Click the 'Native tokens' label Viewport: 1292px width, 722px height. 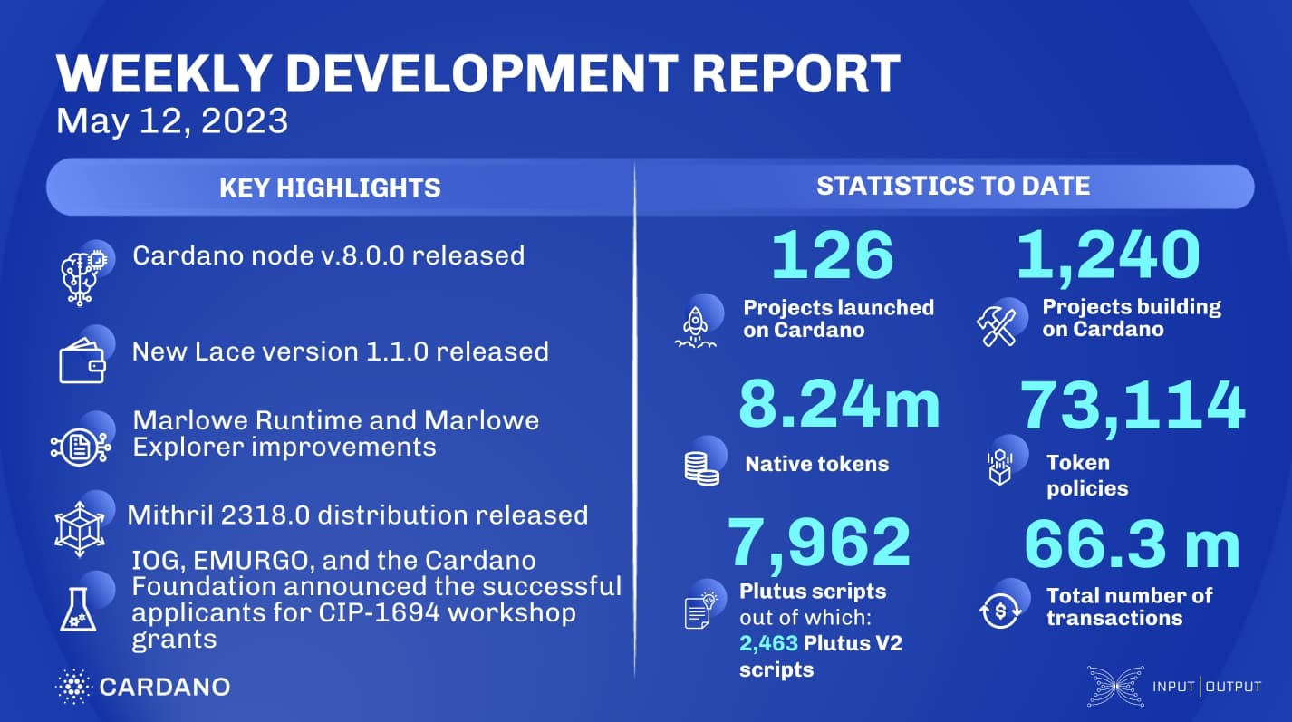tap(817, 464)
